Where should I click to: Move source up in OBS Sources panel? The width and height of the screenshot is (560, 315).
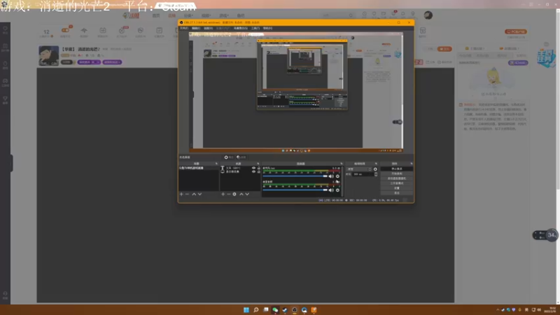(x=241, y=195)
